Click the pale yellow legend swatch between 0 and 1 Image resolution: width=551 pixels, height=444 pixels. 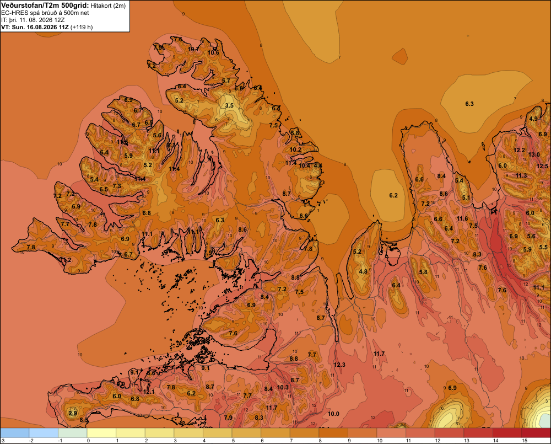(101, 433)
